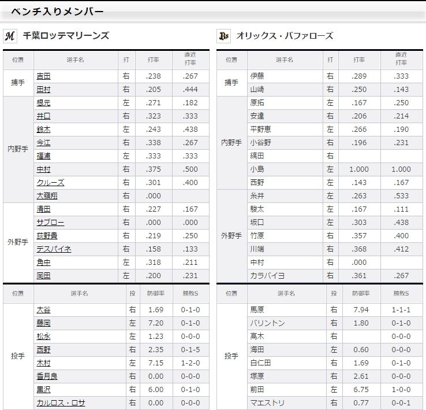Open pitcher link 大谷
Viewport: 426px width, 410px height.
tap(43, 310)
